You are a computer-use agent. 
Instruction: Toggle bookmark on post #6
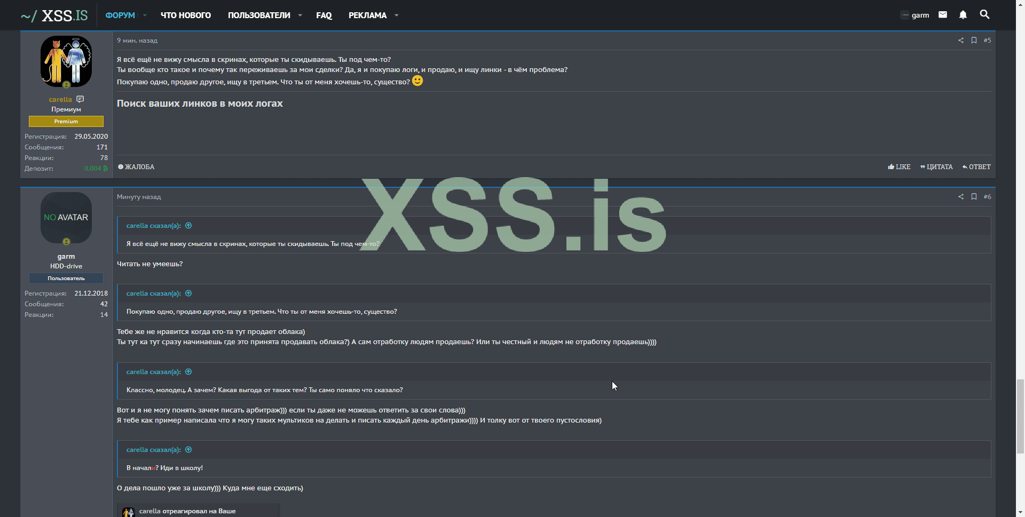point(974,196)
